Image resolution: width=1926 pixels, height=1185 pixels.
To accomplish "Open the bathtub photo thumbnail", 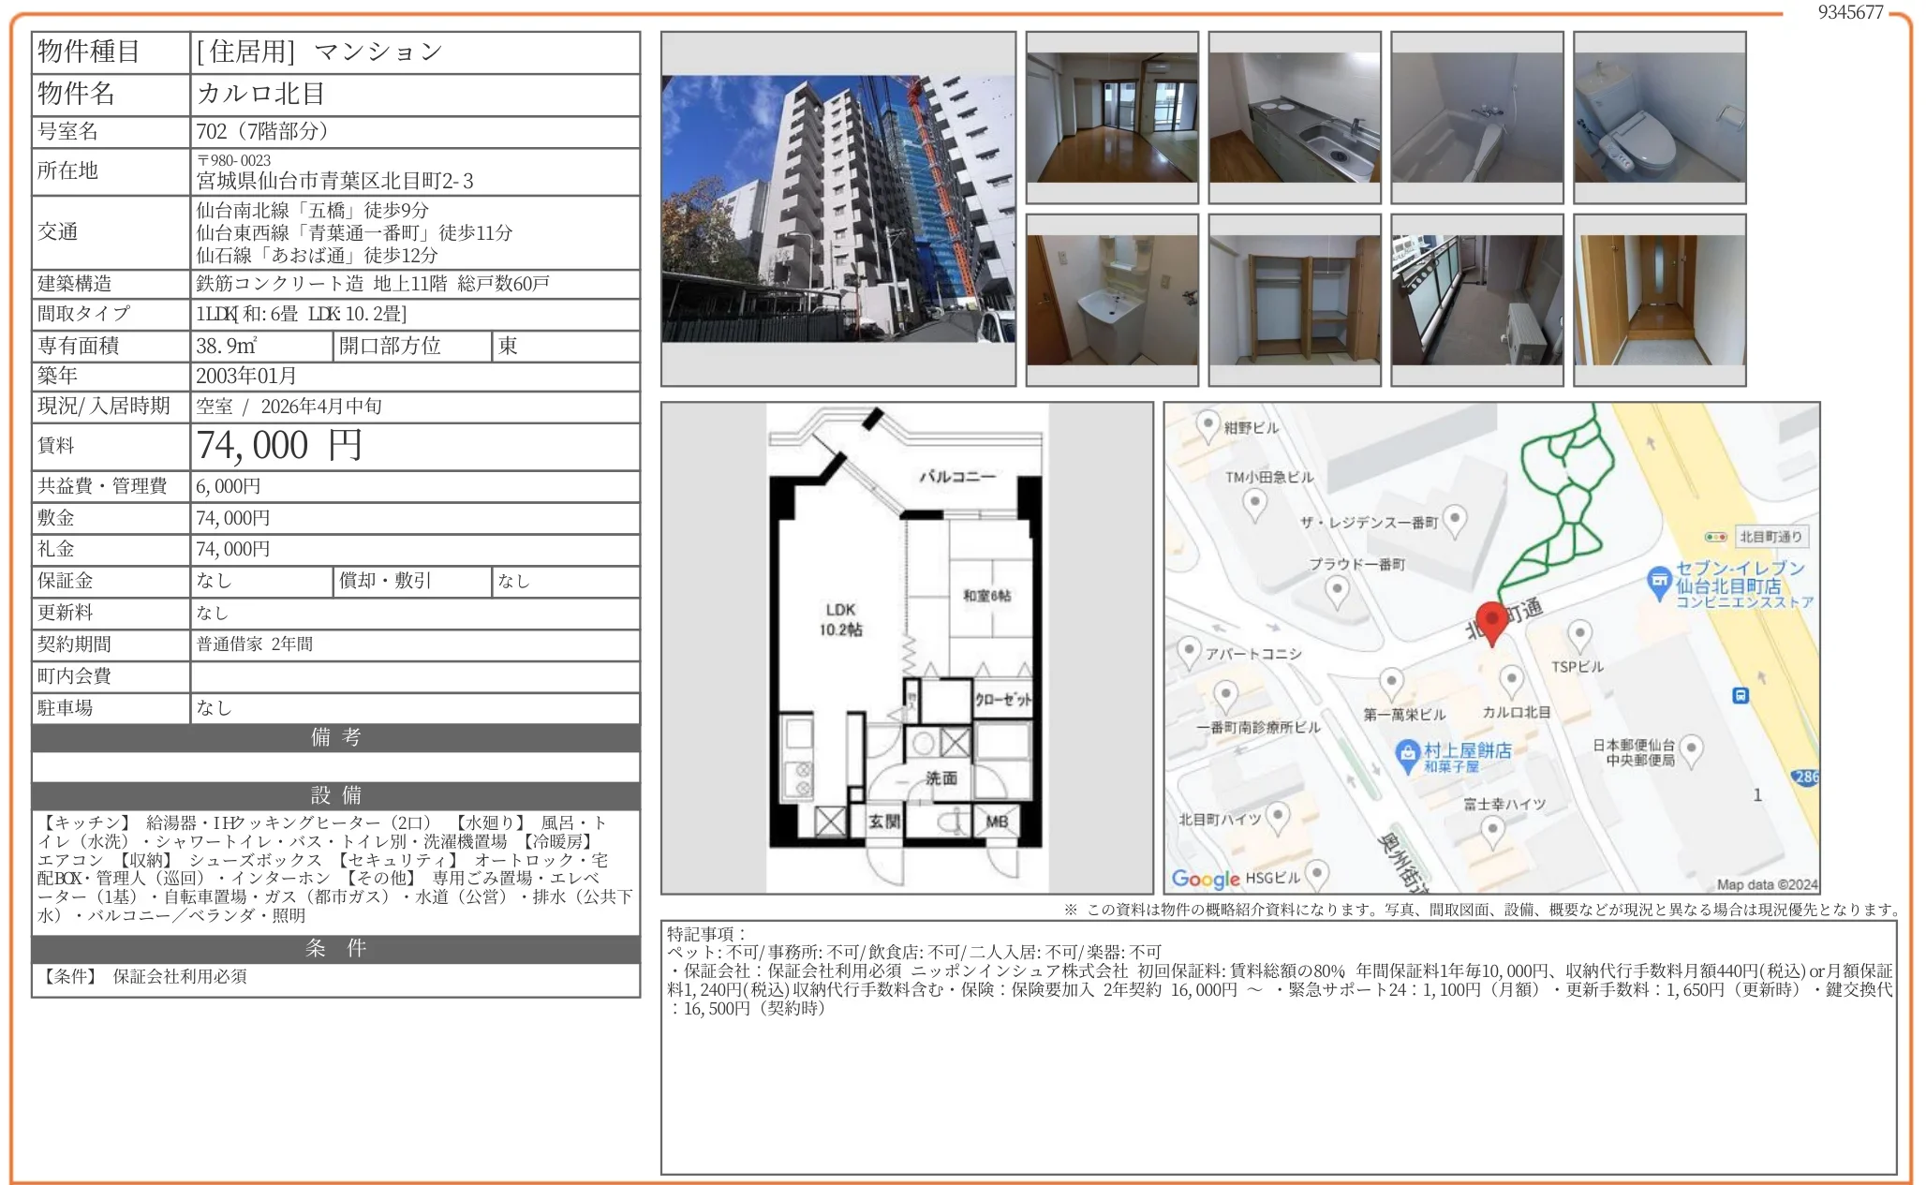I will 1476,117.
